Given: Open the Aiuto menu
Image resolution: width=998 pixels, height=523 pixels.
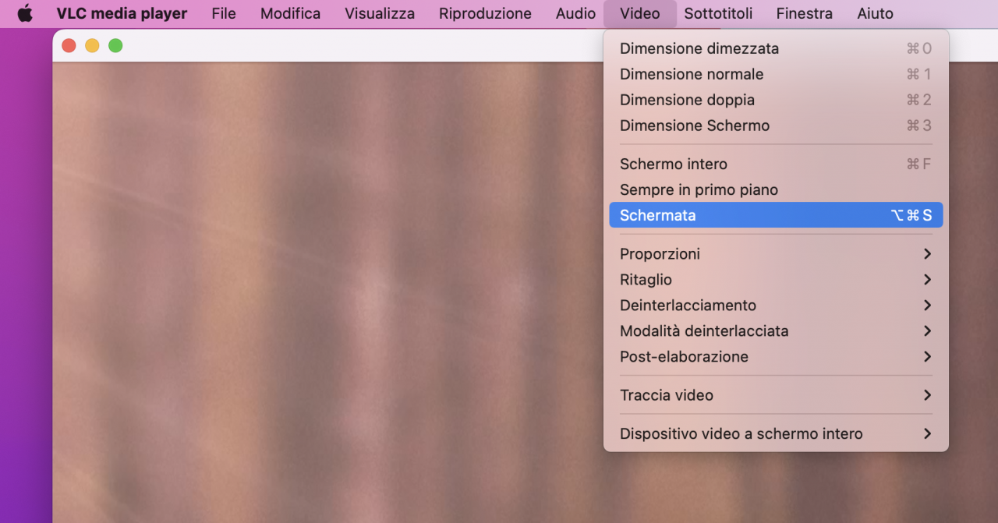Looking at the screenshot, I should 875,13.
